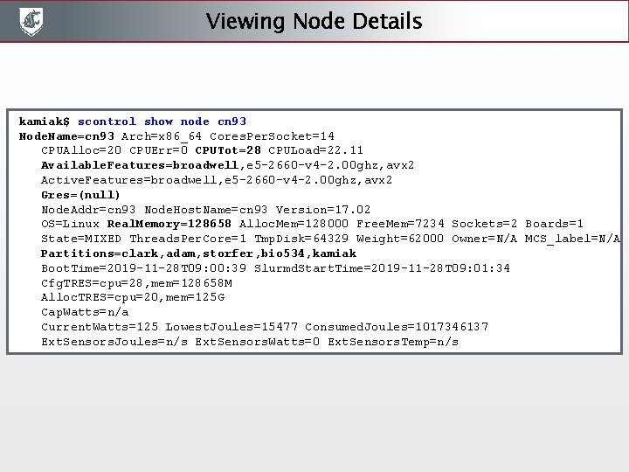The height and width of the screenshot is (472, 629).
Task: Click the bold text 'Gres=(null)'
Action: (x=80, y=195)
